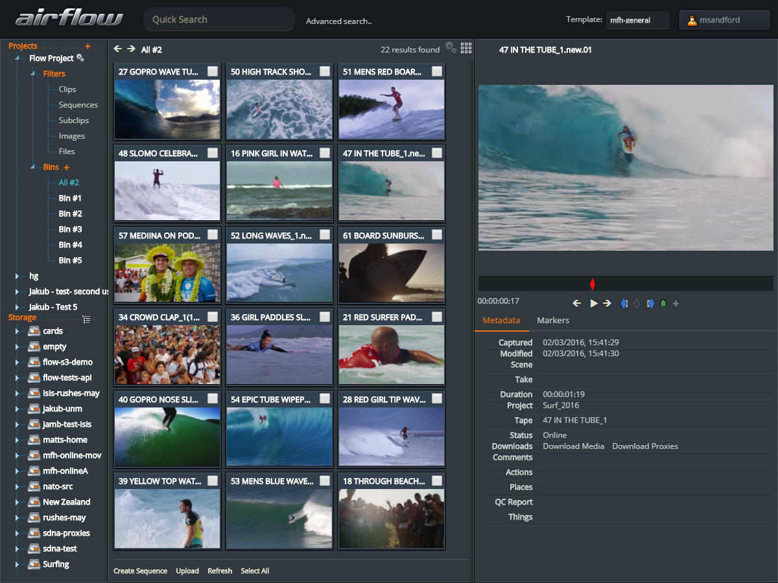Step forward one frame in the player
This screenshot has width=778, height=583.
[x=608, y=303]
